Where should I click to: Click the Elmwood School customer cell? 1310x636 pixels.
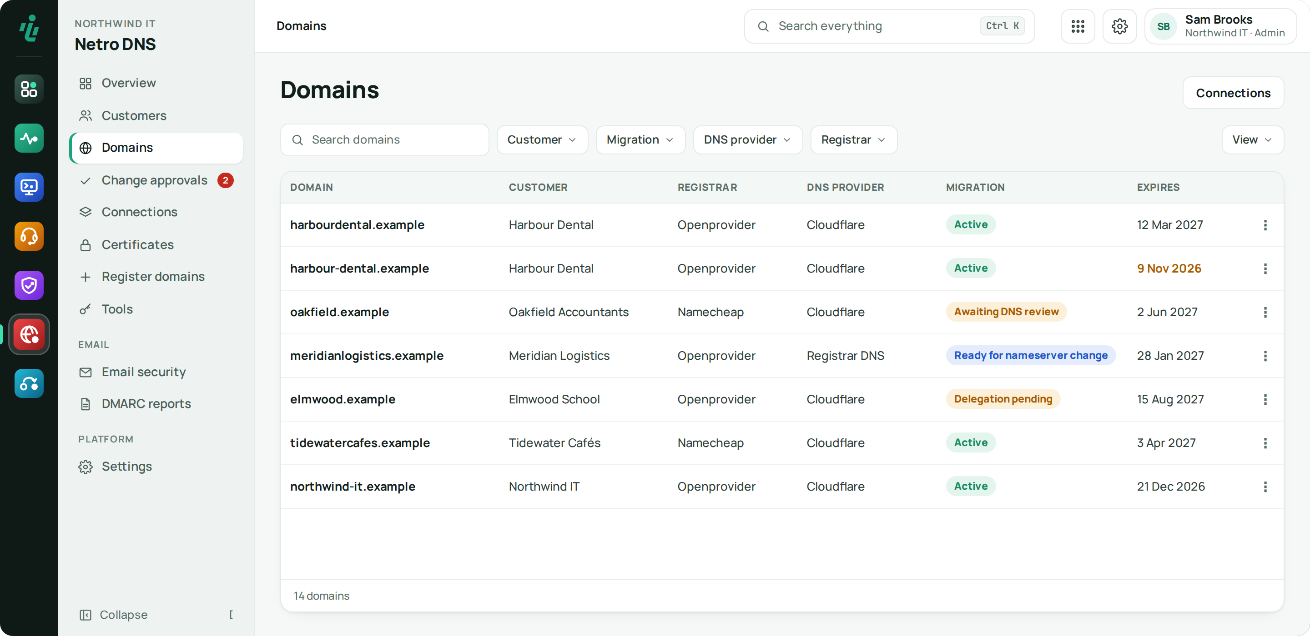pos(554,399)
